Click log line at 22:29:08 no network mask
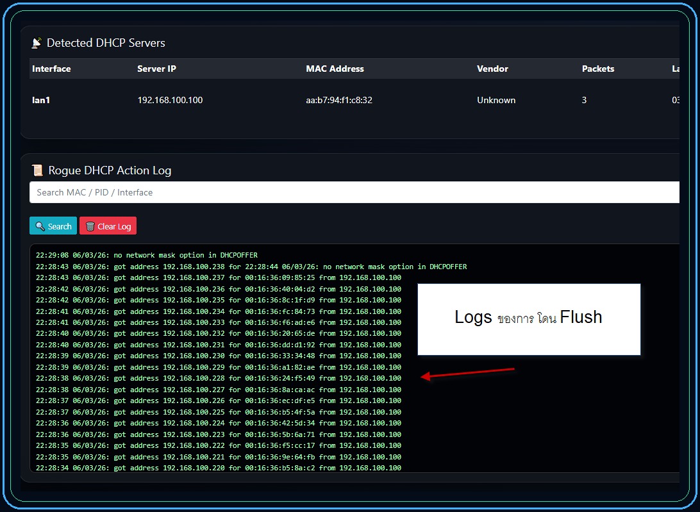This screenshot has width=700, height=512. point(146,255)
